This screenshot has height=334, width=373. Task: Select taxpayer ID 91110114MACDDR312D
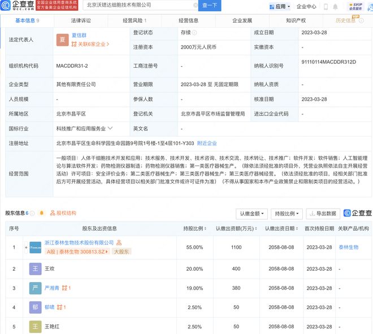point(329,62)
